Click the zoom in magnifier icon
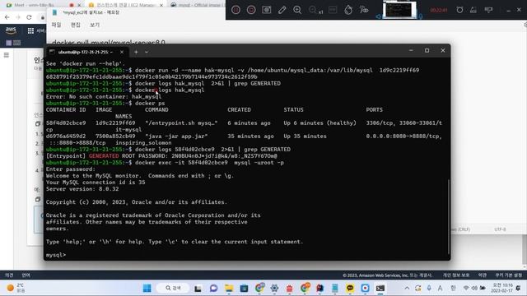Viewport: 527px width, 296px height. coord(297,10)
